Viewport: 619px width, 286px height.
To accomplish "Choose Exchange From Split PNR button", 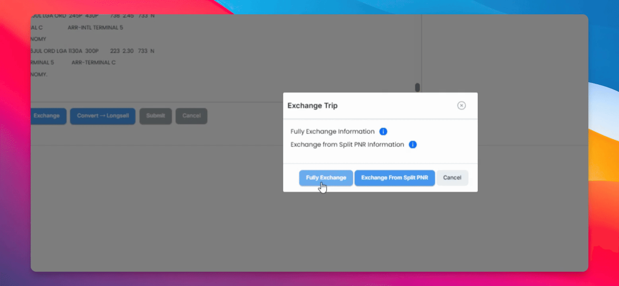I will (x=395, y=178).
